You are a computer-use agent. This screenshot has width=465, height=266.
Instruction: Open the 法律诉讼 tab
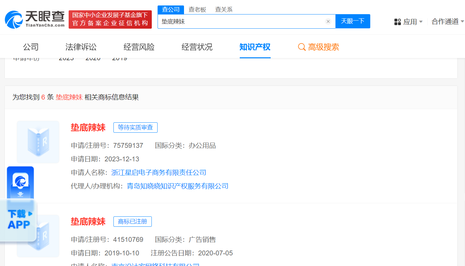click(81, 47)
